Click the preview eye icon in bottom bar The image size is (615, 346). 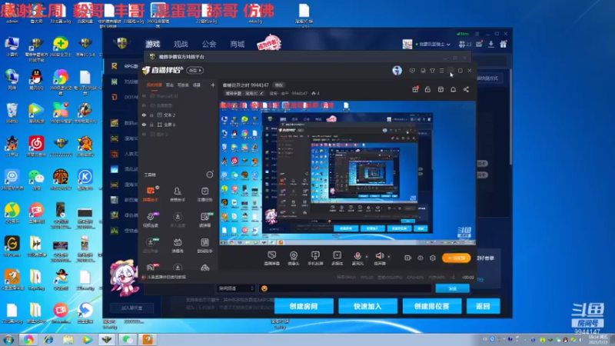420,258
